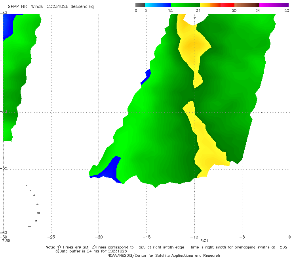Click the longitude axis label '-10'
Screen dimensions: 293x258
[x=194, y=237]
